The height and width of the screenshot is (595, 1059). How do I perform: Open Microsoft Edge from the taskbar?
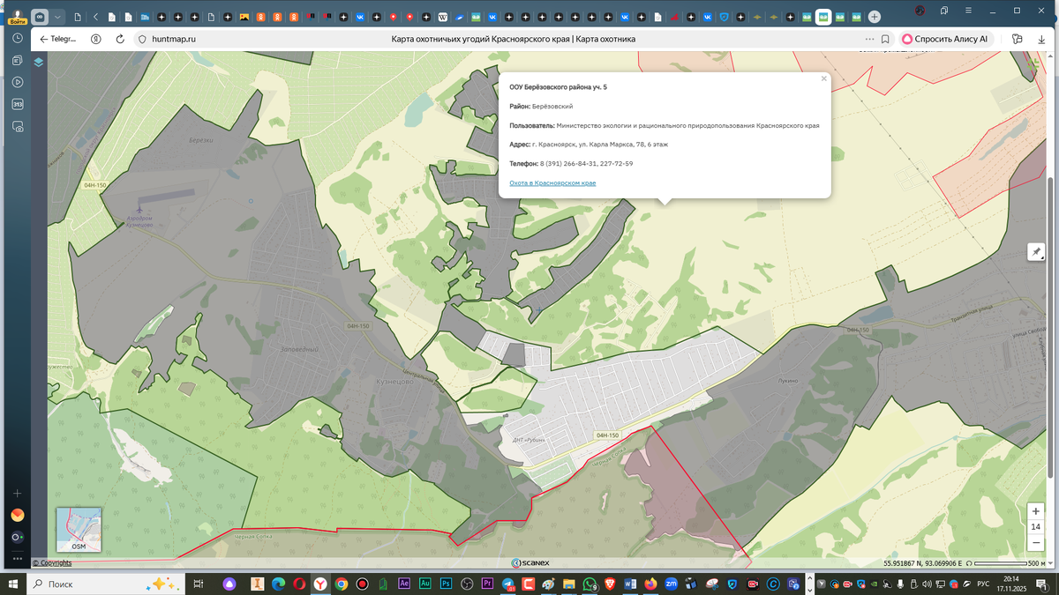pos(279,584)
